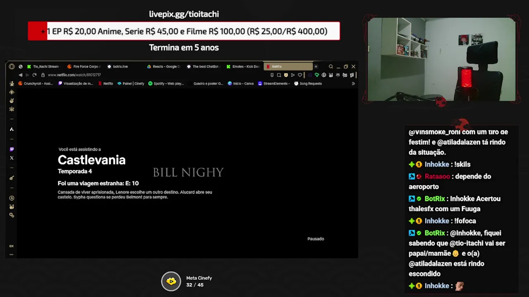Go forward with the browser forward arrow

coord(27,75)
